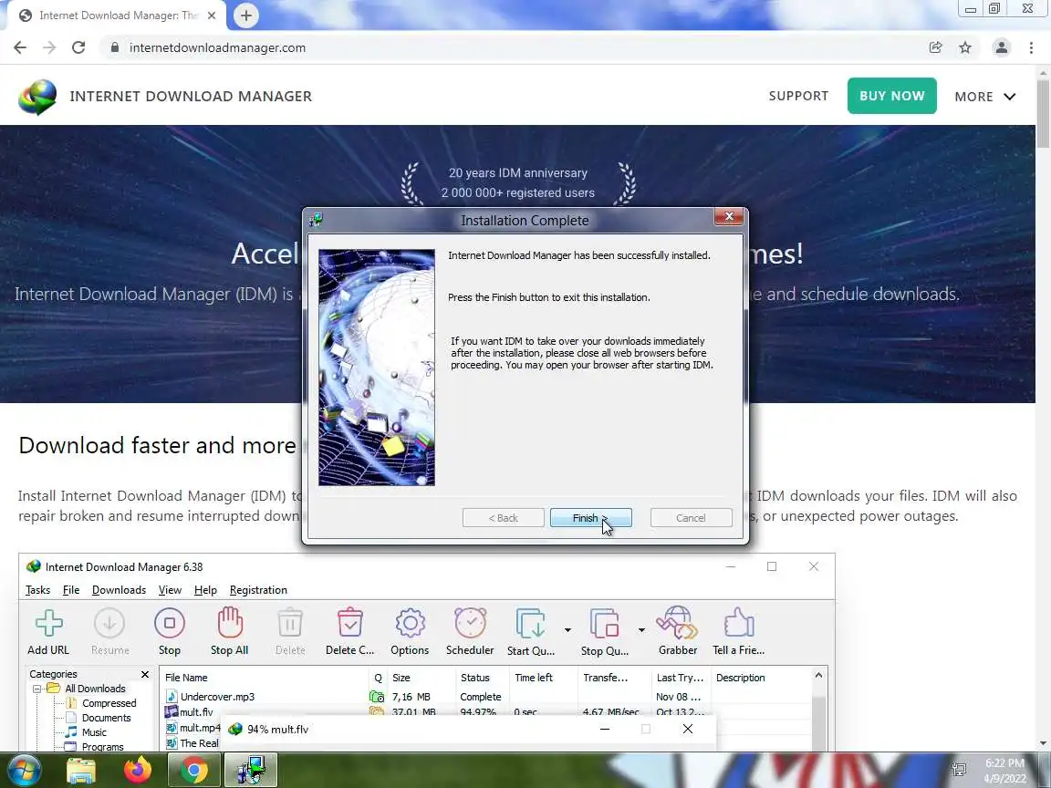Click the disabled Back button in the installer

(504, 518)
